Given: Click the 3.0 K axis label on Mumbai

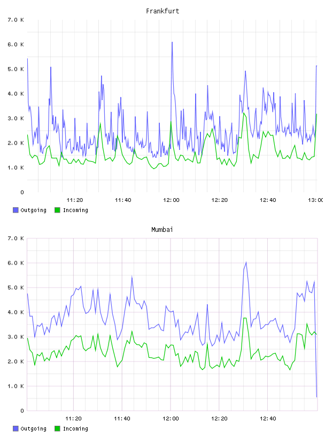Looking at the screenshot, I should (16, 337).
